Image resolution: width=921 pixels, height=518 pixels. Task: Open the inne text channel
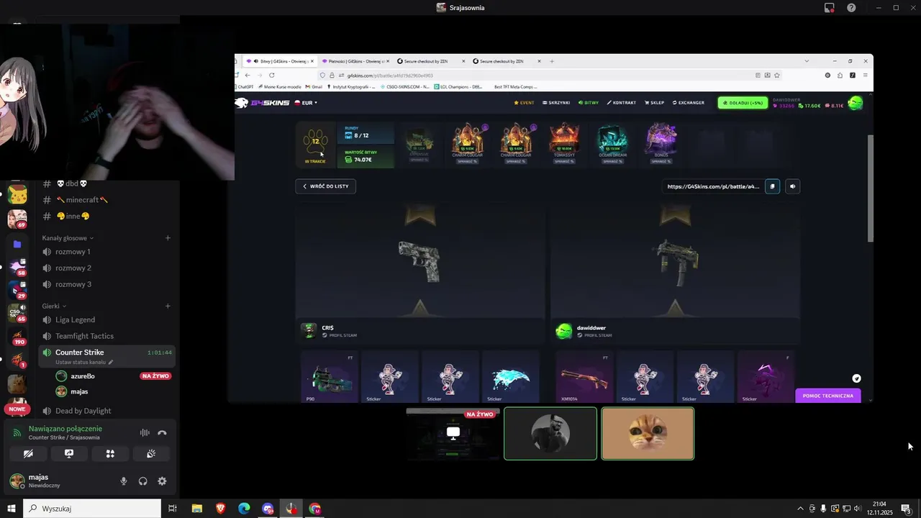(106, 216)
